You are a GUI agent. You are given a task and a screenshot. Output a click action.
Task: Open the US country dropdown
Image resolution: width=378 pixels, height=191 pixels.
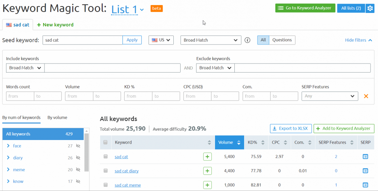pos(161,40)
